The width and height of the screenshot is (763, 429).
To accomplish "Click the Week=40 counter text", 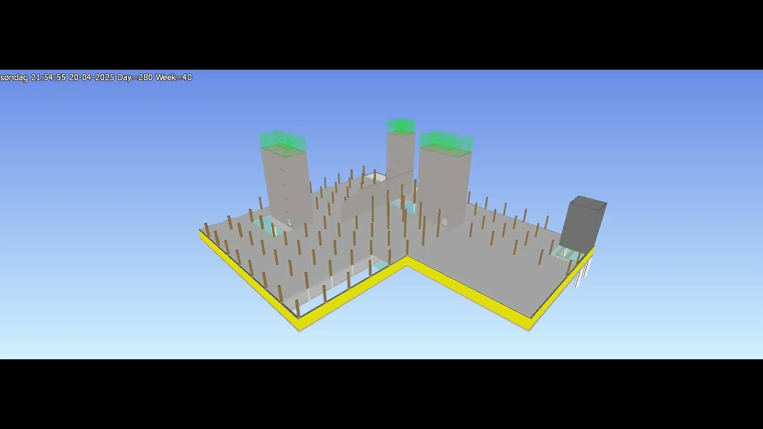I will [173, 77].
